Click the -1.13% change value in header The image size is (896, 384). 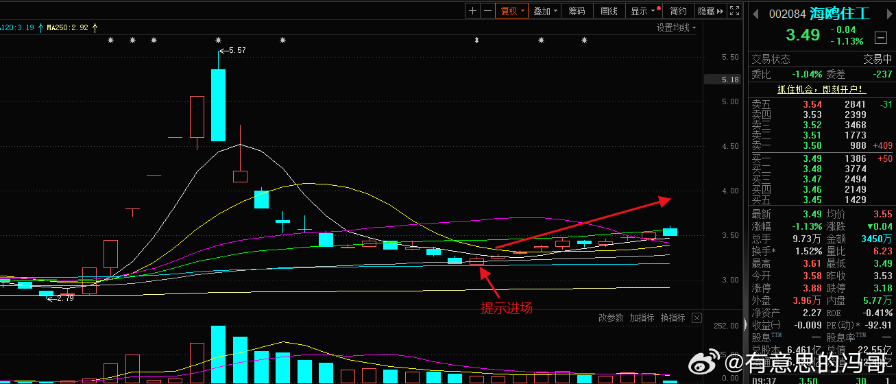(847, 41)
